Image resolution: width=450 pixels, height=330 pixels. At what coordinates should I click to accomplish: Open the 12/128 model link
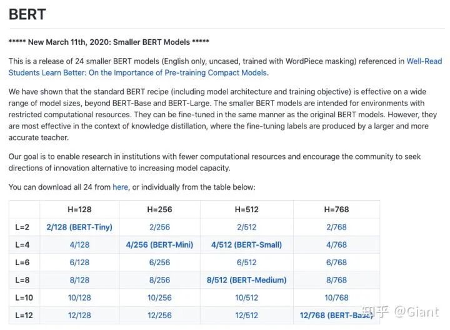(79, 315)
